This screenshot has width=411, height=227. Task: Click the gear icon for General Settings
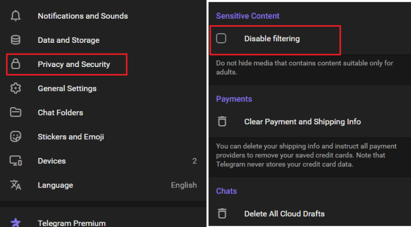(16, 88)
